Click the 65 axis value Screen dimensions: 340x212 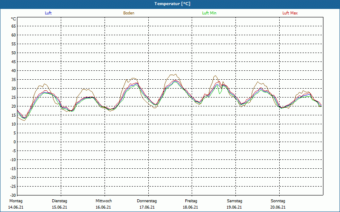[14, 26]
